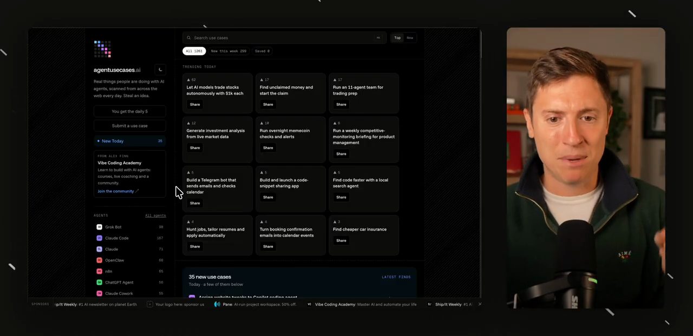Pick the n8n agent icon
This screenshot has width=693, height=336.
(x=99, y=271)
